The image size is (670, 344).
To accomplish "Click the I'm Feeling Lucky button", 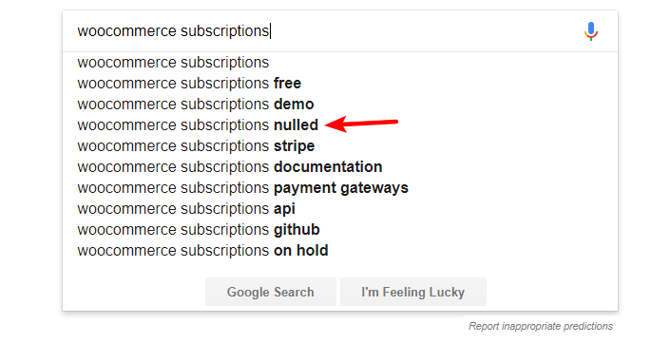I will pos(413,292).
